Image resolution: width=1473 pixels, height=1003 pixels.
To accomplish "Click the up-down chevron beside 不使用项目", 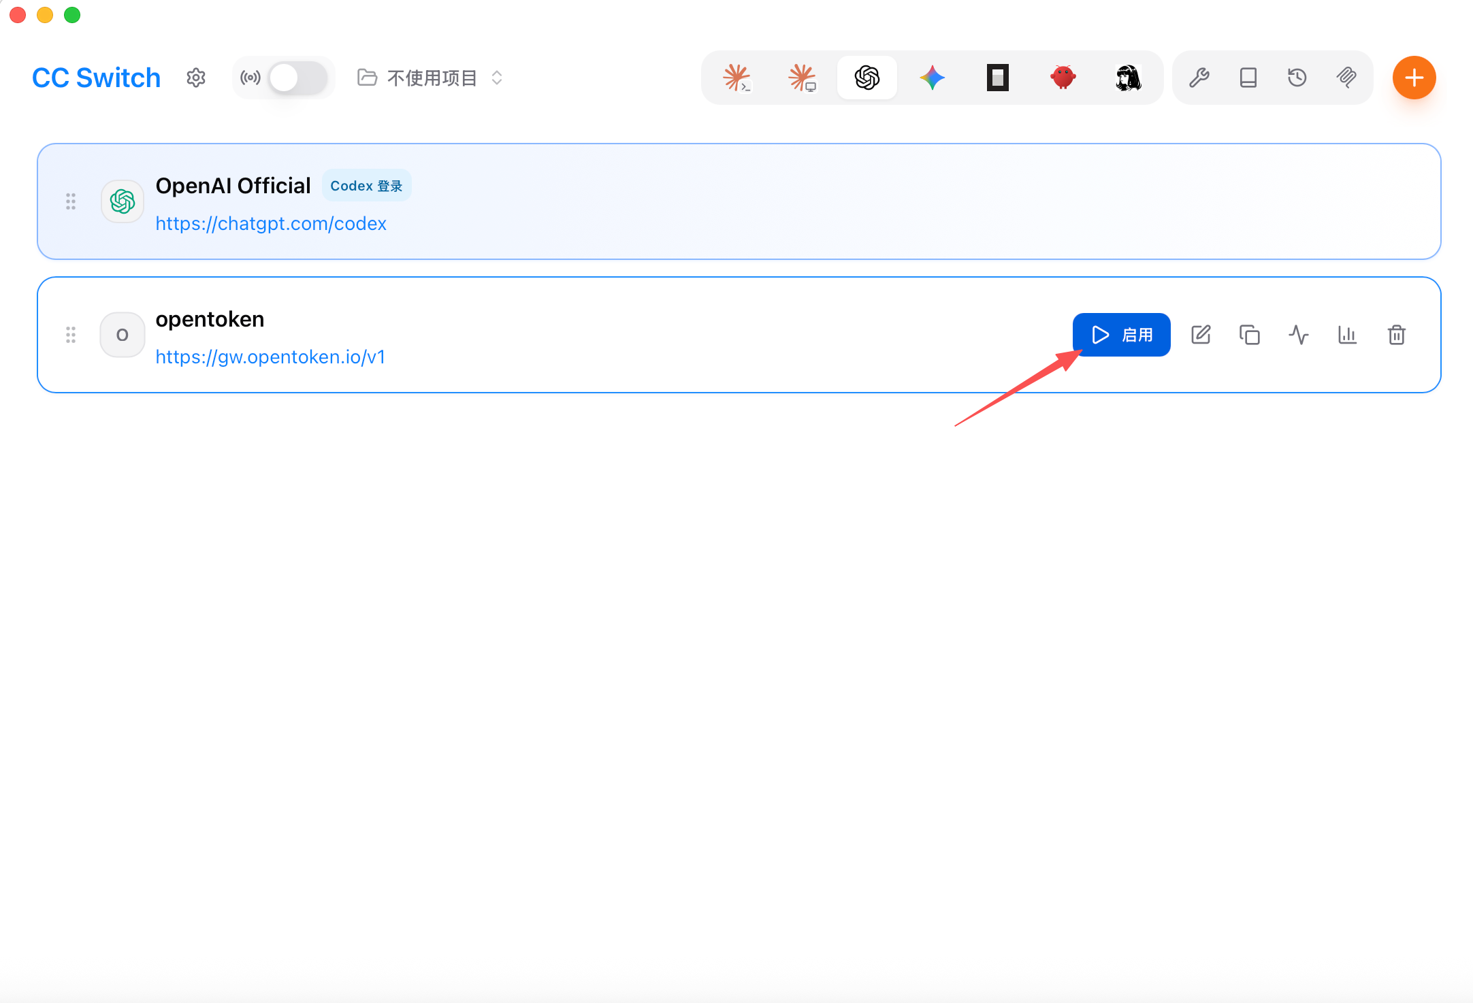I will click(497, 78).
